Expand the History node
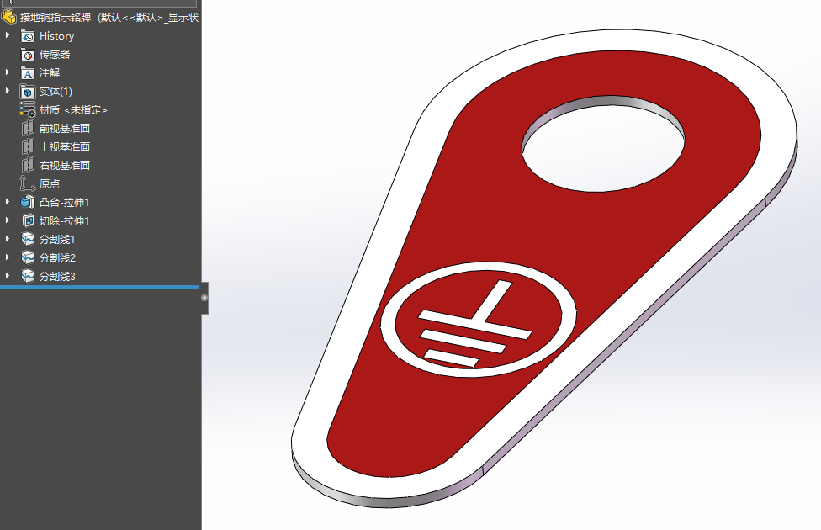821x530 pixels. pos(8,35)
